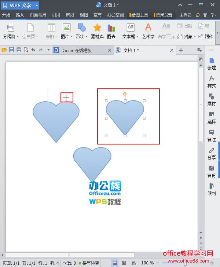Click the skin (shirt) icon in title bar
Viewport: 220px width, 267px height.
205,15
